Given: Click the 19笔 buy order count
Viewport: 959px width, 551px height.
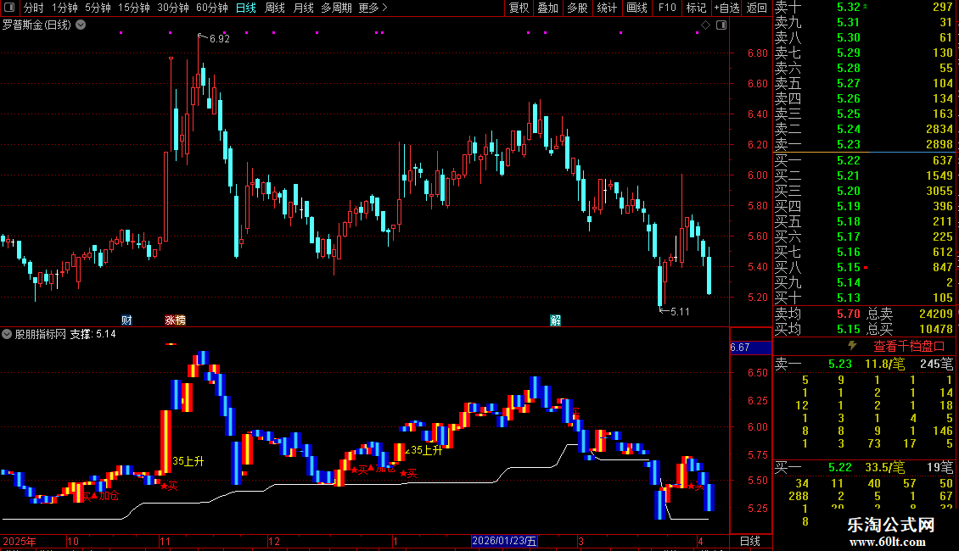Looking at the screenshot, I should coord(940,467).
